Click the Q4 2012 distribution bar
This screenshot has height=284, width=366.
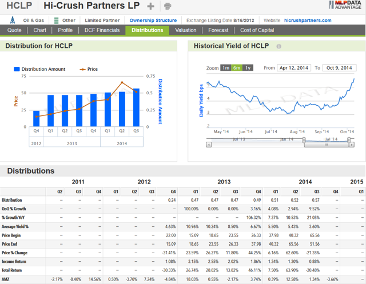point(37,119)
